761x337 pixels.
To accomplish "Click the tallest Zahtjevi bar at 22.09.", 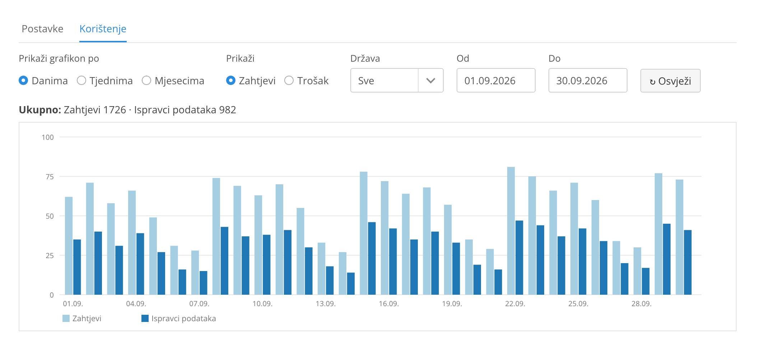I will pos(511,231).
